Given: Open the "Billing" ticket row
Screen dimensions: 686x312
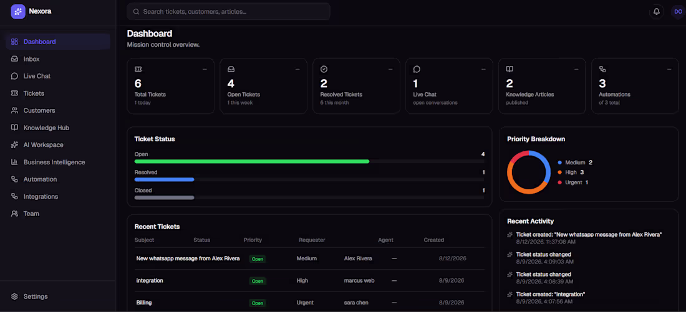Looking at the screenshot, I should tap(309, 303).
